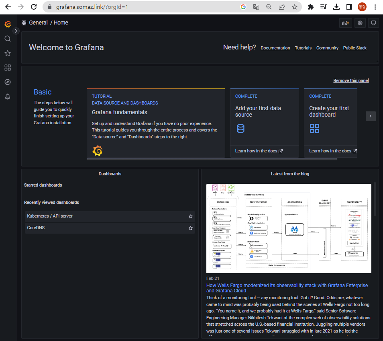Open Public Slack link

[354, 48]
